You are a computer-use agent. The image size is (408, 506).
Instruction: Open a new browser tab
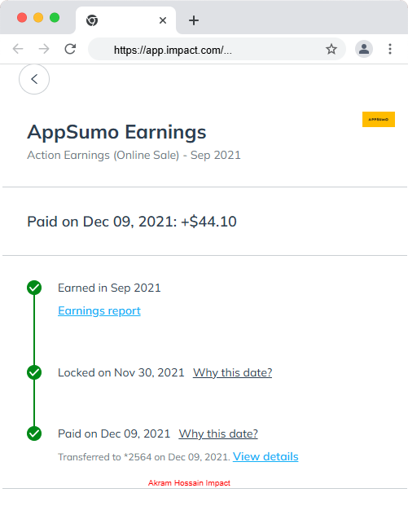click(194, 20)
